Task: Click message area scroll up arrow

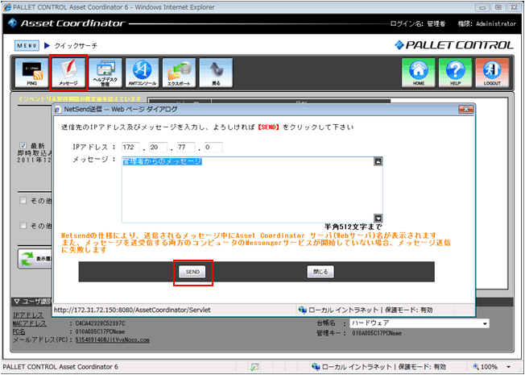Action: [378, 161]
